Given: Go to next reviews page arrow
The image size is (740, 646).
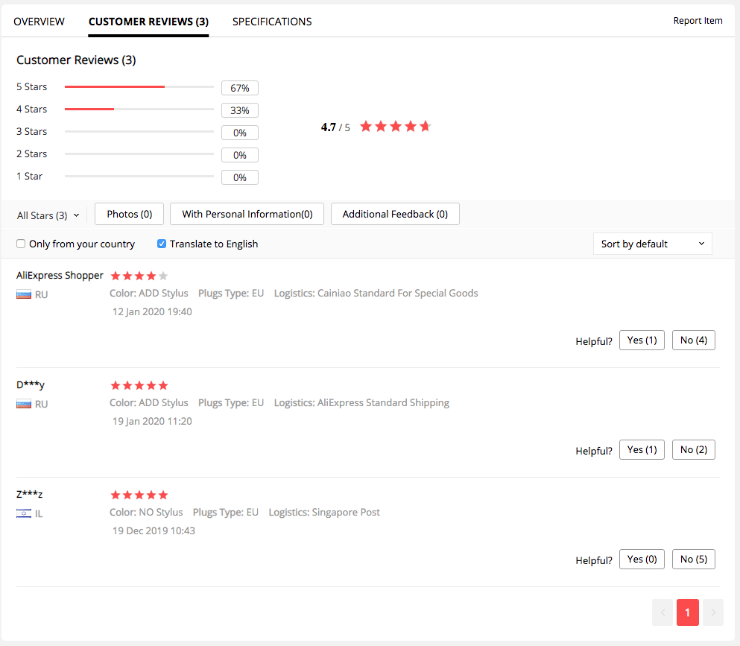Looking at the screenshot, I should coord(713,612).
